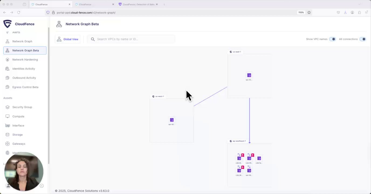This screenshot has height=194, width=371.
Task: Click the user profile icon at sidebar bottom
Action: pos(8,186)
